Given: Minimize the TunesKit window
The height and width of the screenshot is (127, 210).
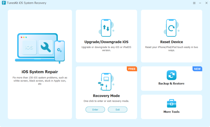Looking at the screenshot, I should [x=200, y=3].
